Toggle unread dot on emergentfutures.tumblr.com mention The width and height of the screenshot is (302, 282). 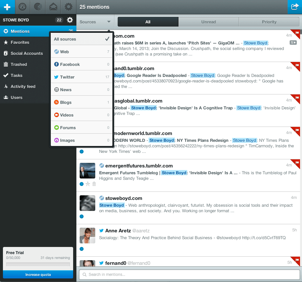(x=82, y=184)
